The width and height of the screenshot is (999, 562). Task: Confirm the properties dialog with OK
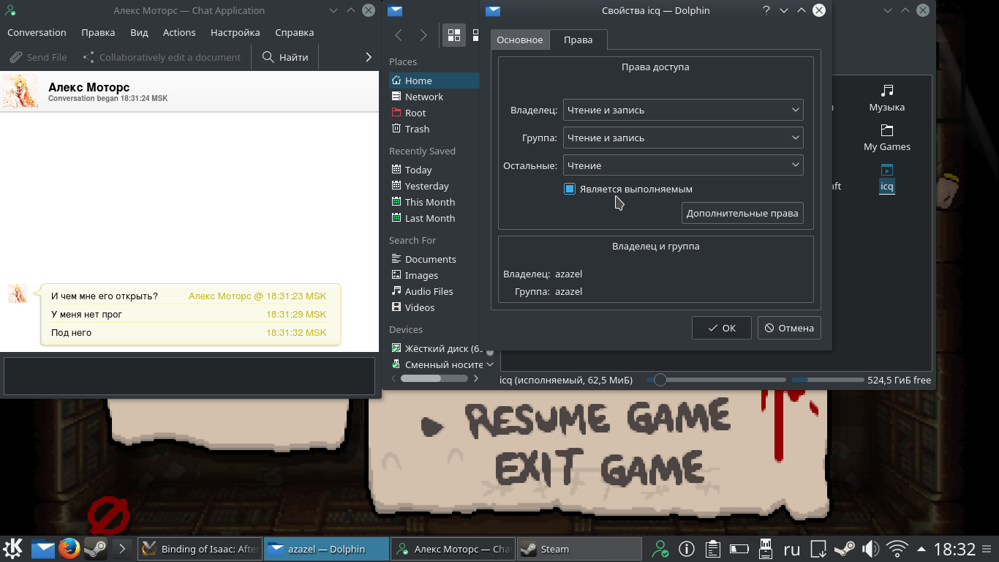pyautogui.click(x=722, y=328)
